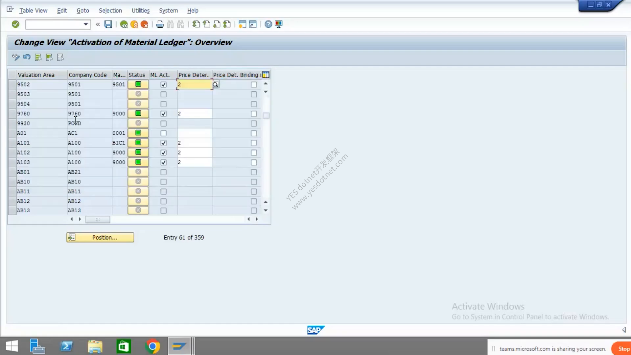The width and height of the screenshot is (631, 355).
Task: Open the Goto menu
Action: pyautogui.click(x=83, y=11)
